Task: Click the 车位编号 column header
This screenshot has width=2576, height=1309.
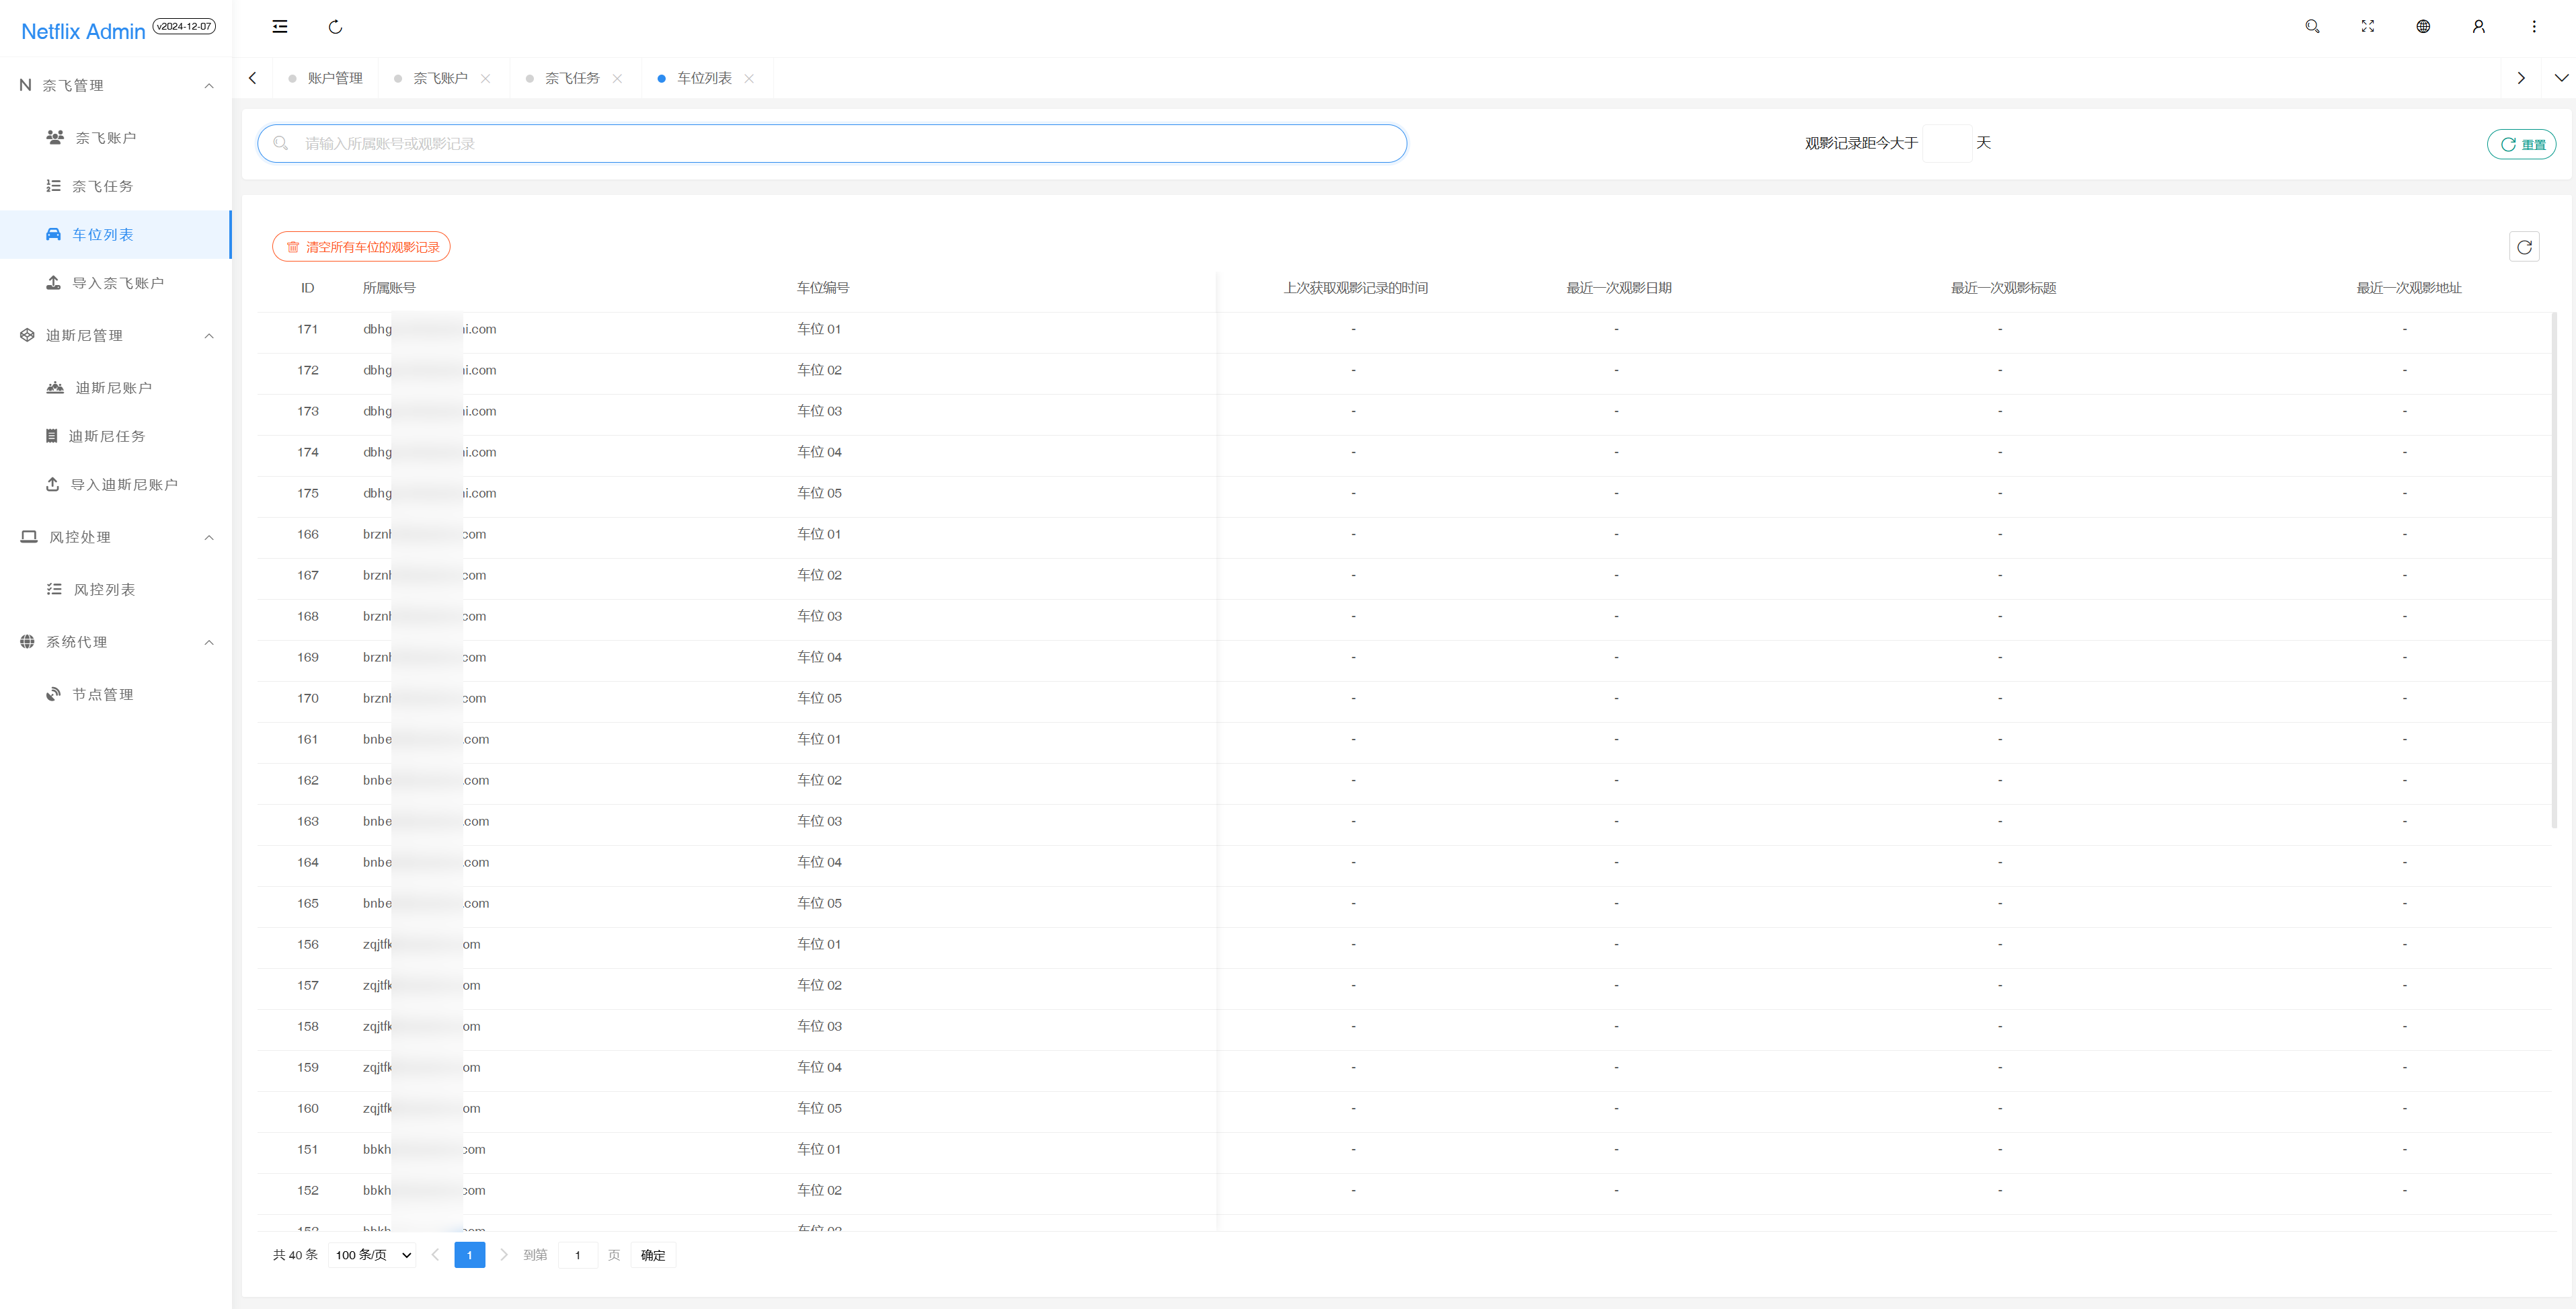Action: (823, 288)
